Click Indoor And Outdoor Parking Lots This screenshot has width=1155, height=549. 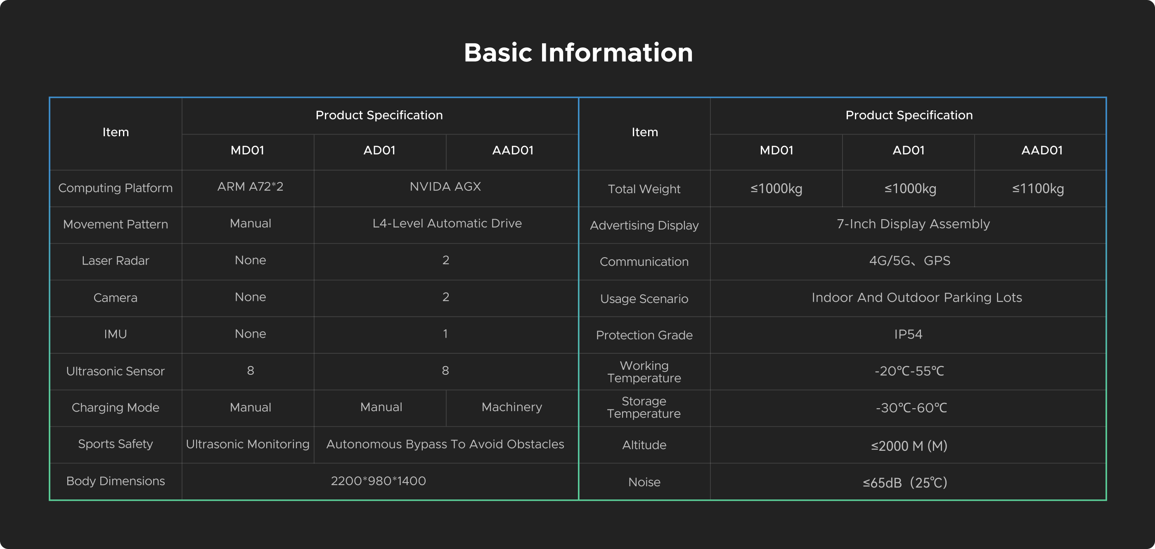(916, 297)
